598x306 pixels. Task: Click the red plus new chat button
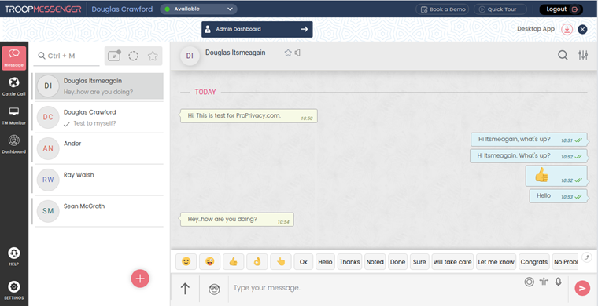pyautogui.click(x=140, y=279)
